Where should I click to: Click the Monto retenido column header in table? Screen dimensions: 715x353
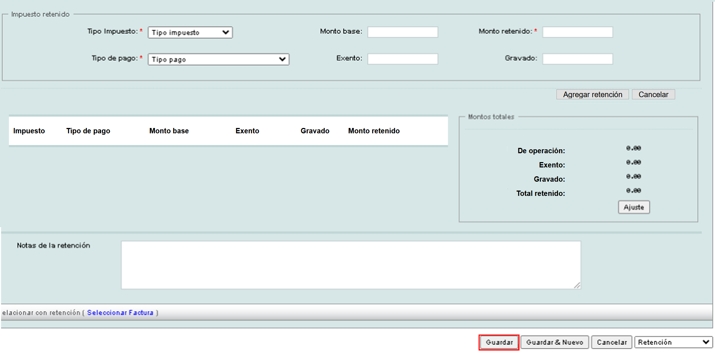(374, 131)
